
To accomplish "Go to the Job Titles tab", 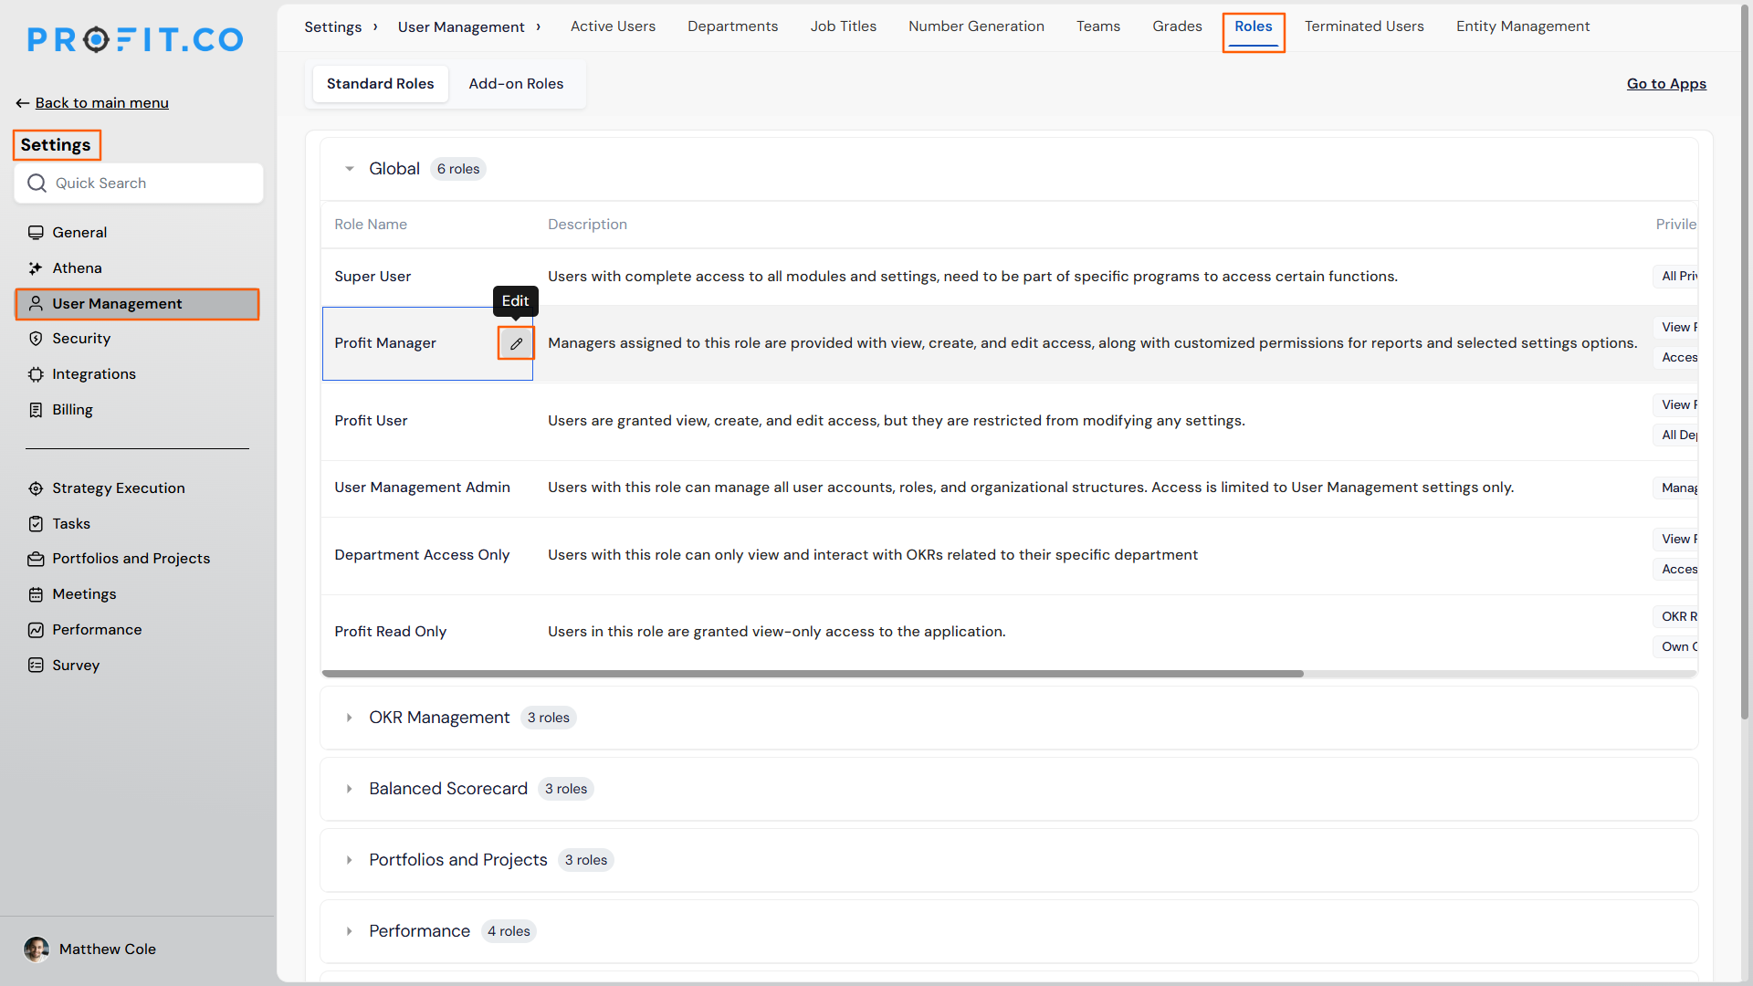I will (843, 26).
